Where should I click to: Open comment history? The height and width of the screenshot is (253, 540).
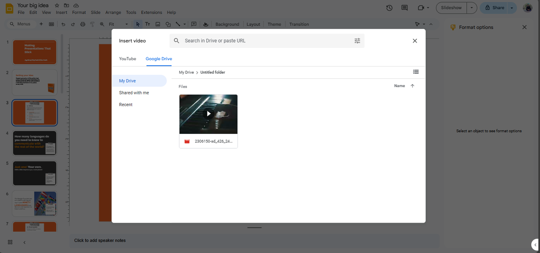pyautogui.click(x=405, y=8)
